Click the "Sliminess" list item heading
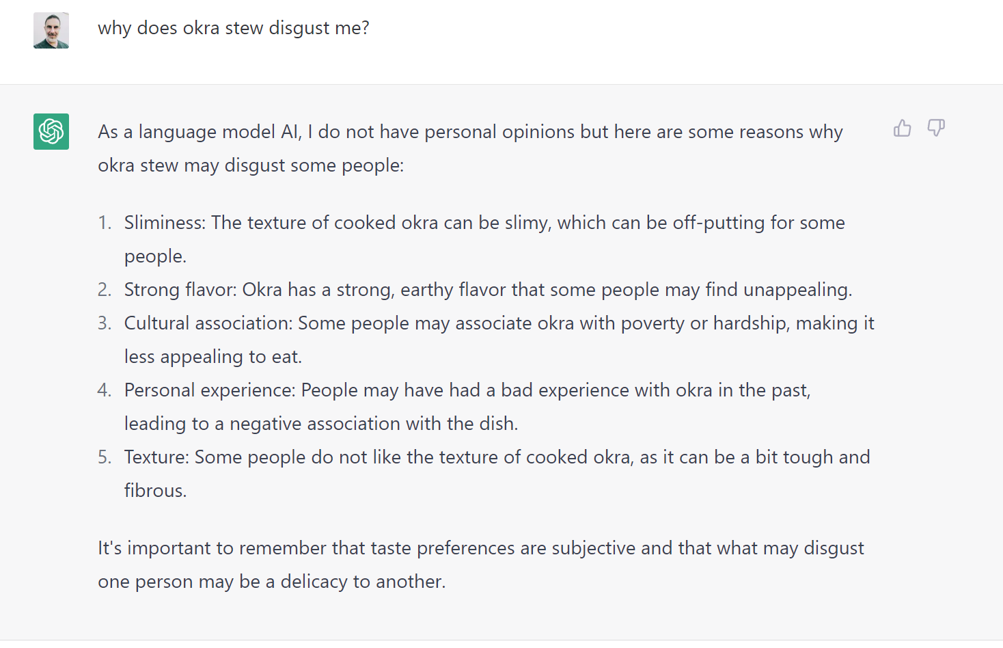This screenshot has width=1003, height=648. pyautogui.click(x=164, y=223)
